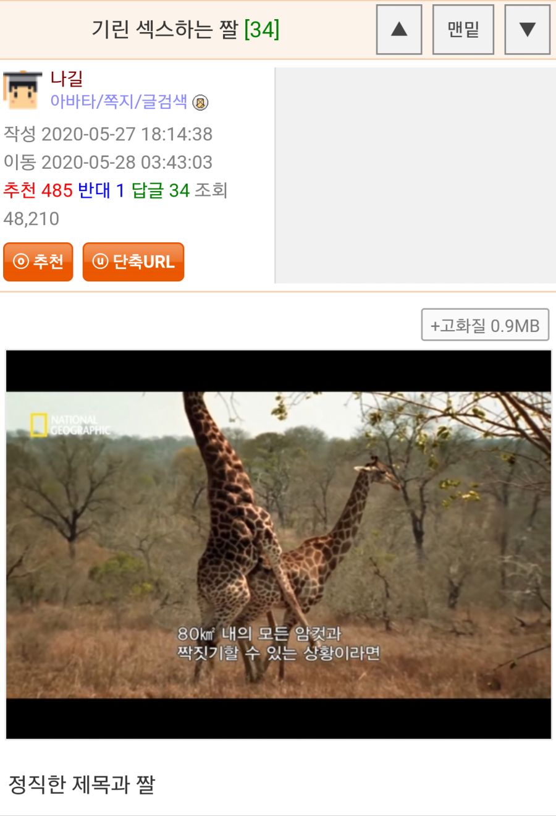
Task: Select the 글검색 post search link
Action: [x=164, y=101]
